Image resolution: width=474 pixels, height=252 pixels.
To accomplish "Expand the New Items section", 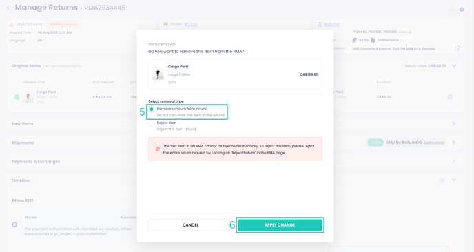I will (453, 123).
